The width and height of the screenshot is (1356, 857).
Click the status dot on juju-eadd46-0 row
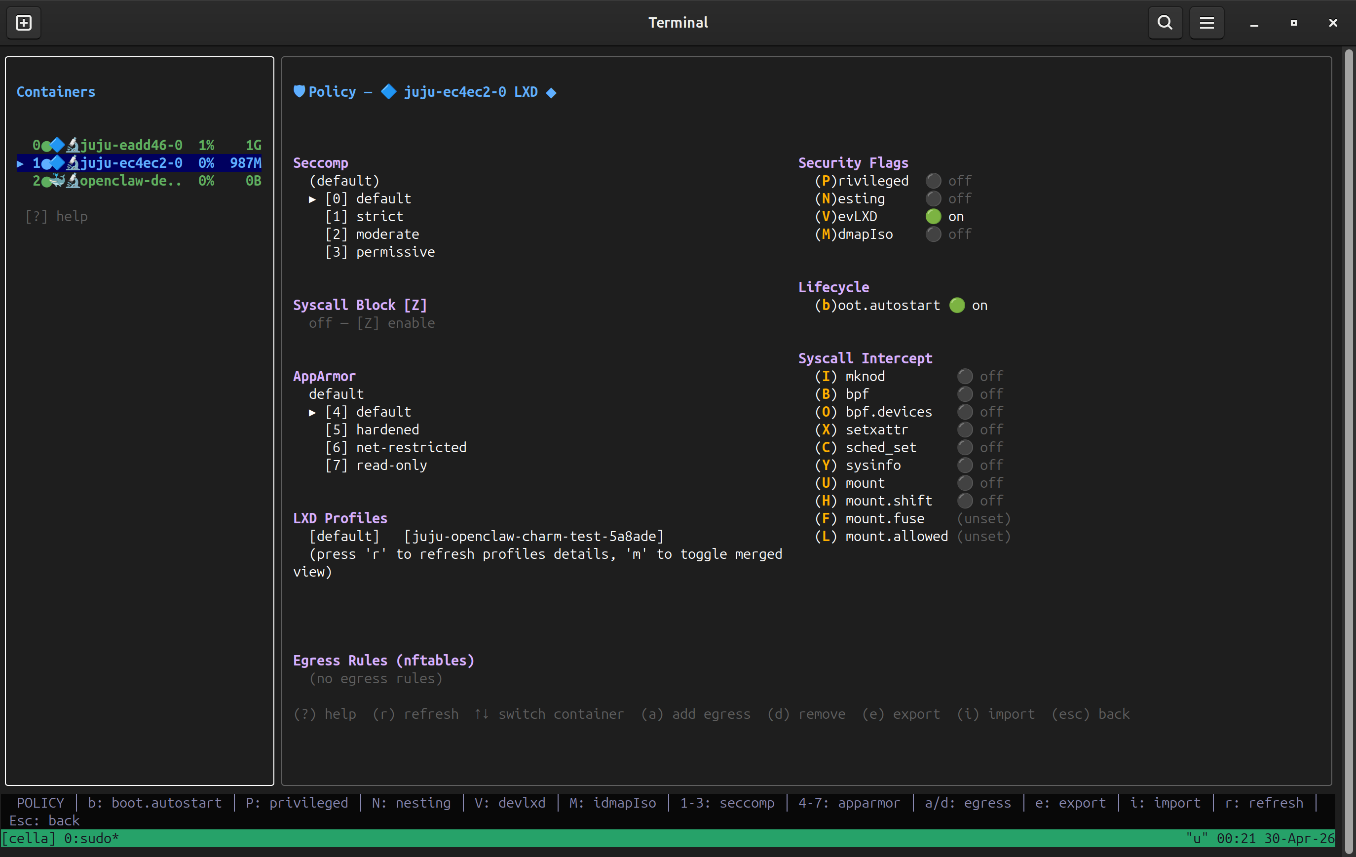46,146
